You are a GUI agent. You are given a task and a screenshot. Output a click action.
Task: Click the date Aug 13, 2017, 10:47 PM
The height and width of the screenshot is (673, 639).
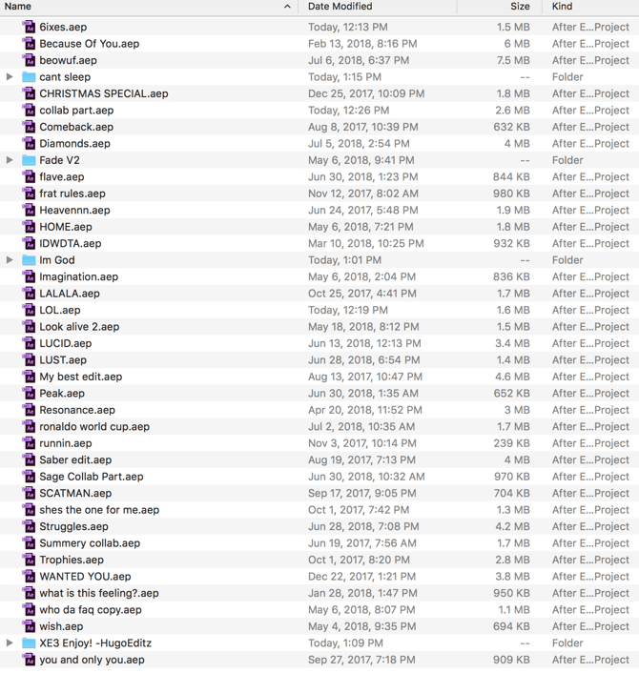(x=365, y=377)
